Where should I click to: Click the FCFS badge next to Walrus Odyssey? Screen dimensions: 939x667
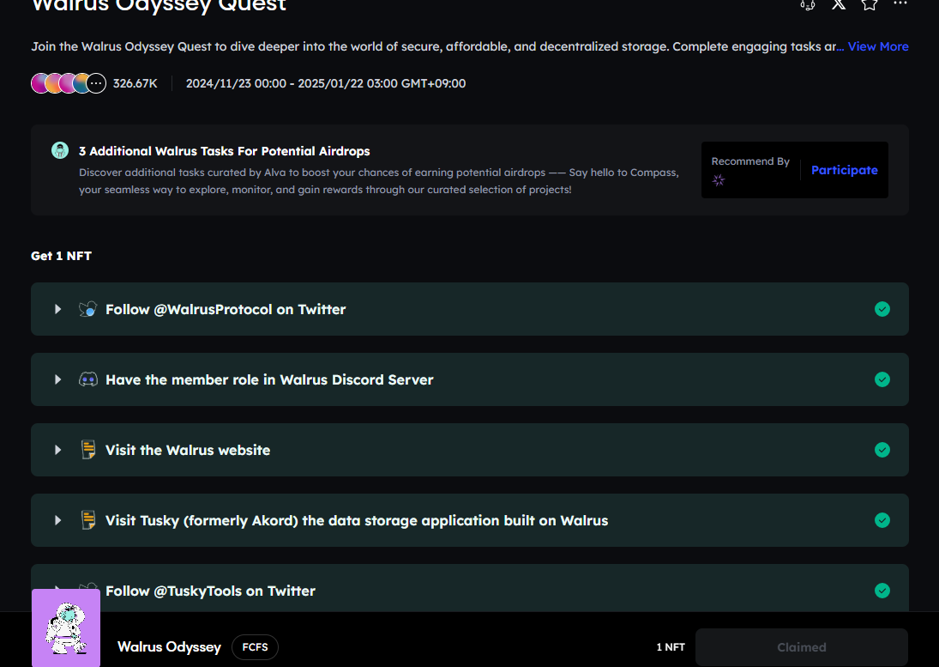[x=255, y=647]
